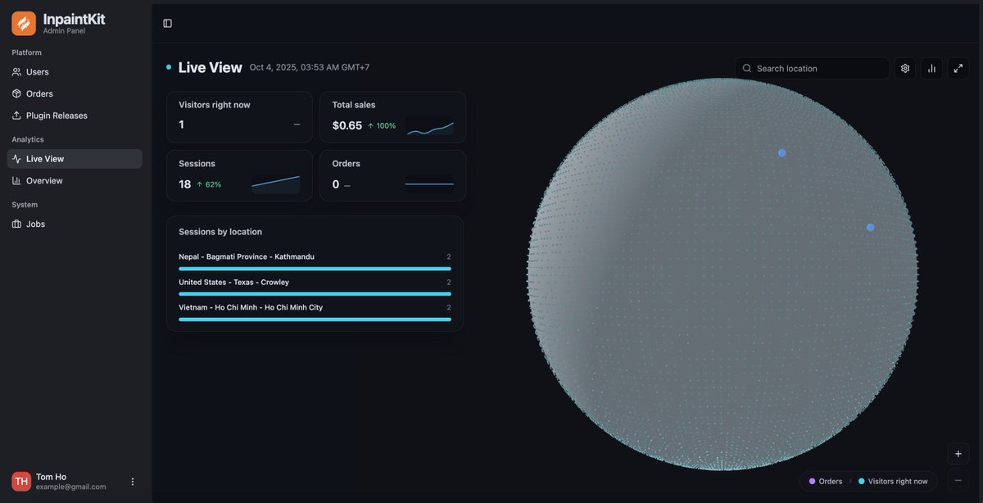The image size is (983, 503).
Task: Open the Visitors right now card
Action: 239,117
